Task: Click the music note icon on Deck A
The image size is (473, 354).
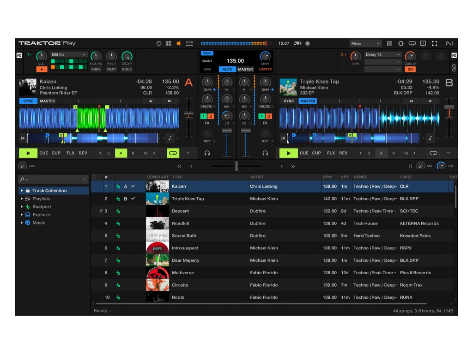Action: point(170,138)
